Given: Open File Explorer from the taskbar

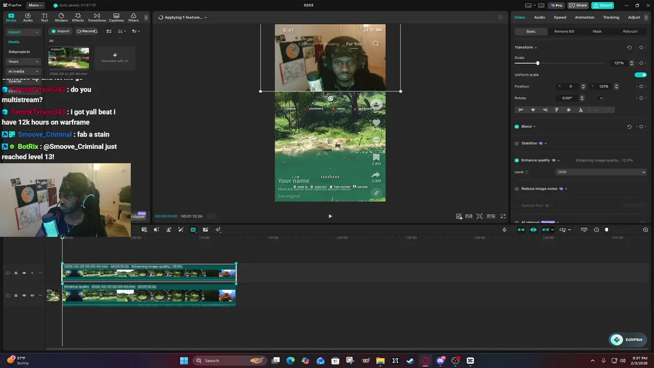Looking at the screenshot, I should click(380, 361).
